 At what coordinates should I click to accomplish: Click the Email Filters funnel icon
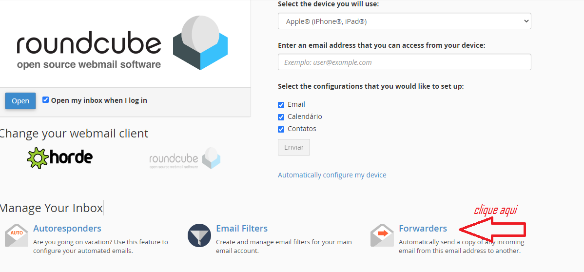199,235
